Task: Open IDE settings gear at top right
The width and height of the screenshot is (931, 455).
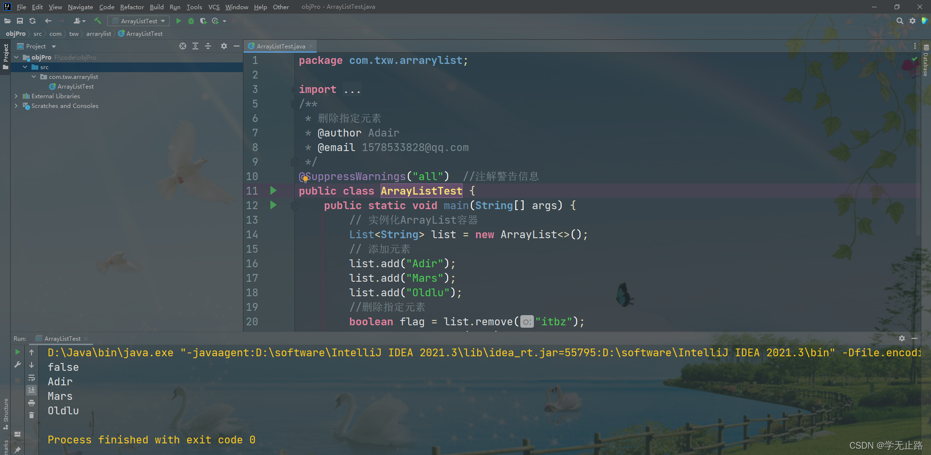Action: coord(913,21)
